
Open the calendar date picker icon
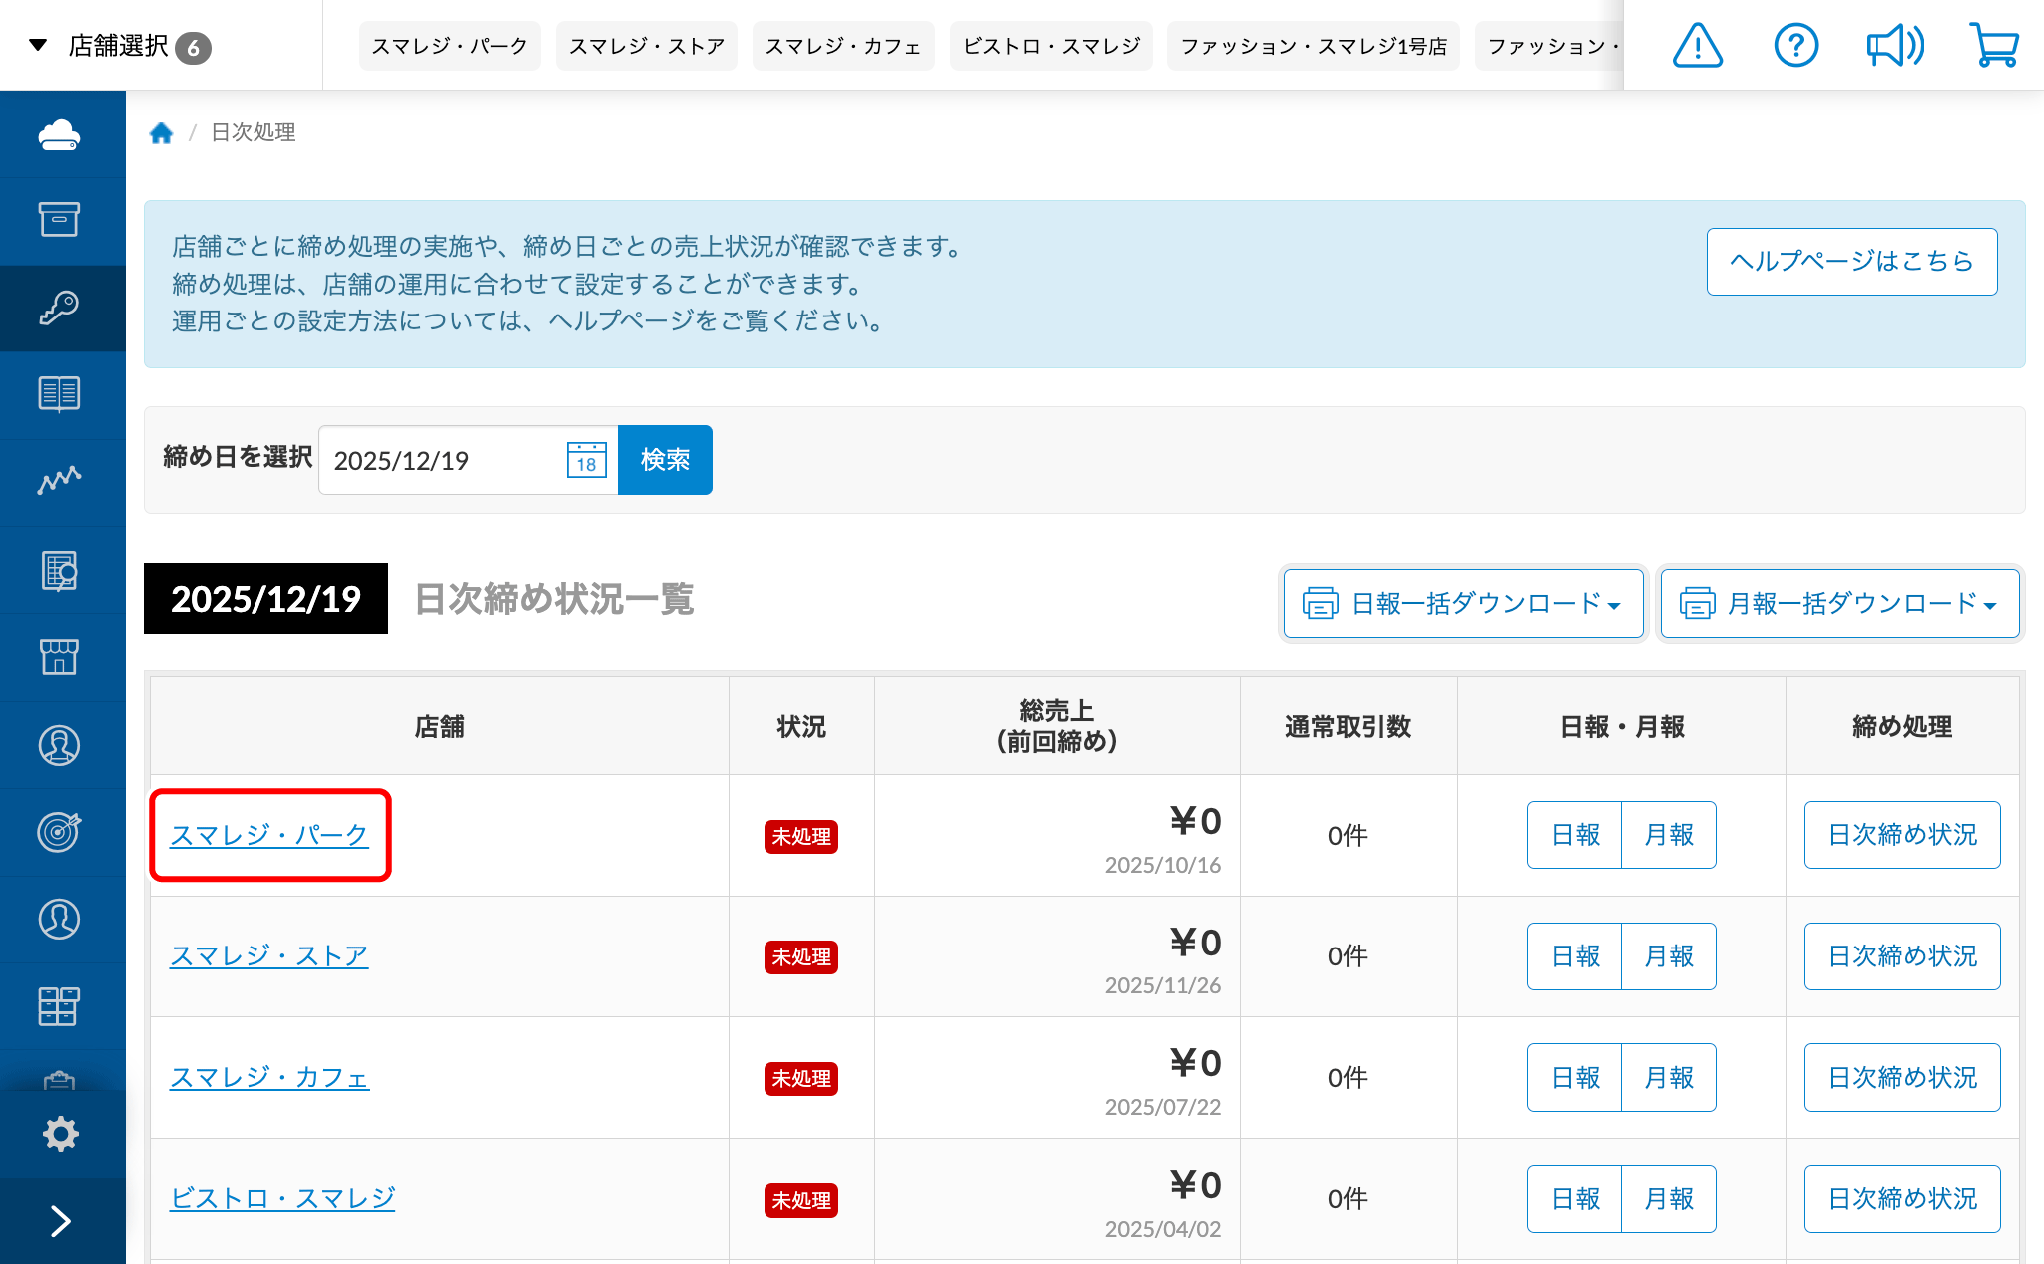pyautogui.click(x=586, y=460)
